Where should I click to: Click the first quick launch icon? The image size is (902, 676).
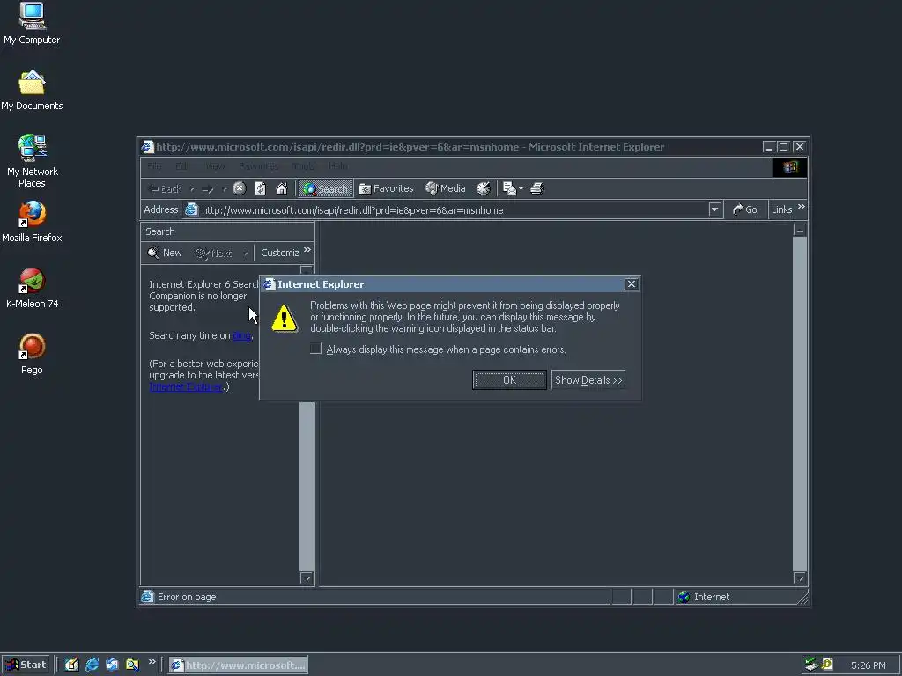tap(71, 665)
